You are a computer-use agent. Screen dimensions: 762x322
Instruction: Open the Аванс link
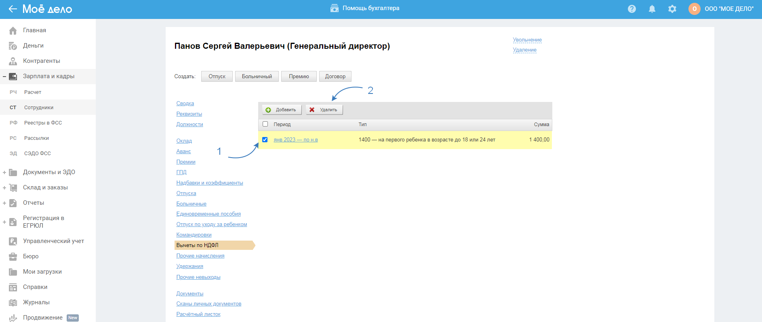[183, 152]
